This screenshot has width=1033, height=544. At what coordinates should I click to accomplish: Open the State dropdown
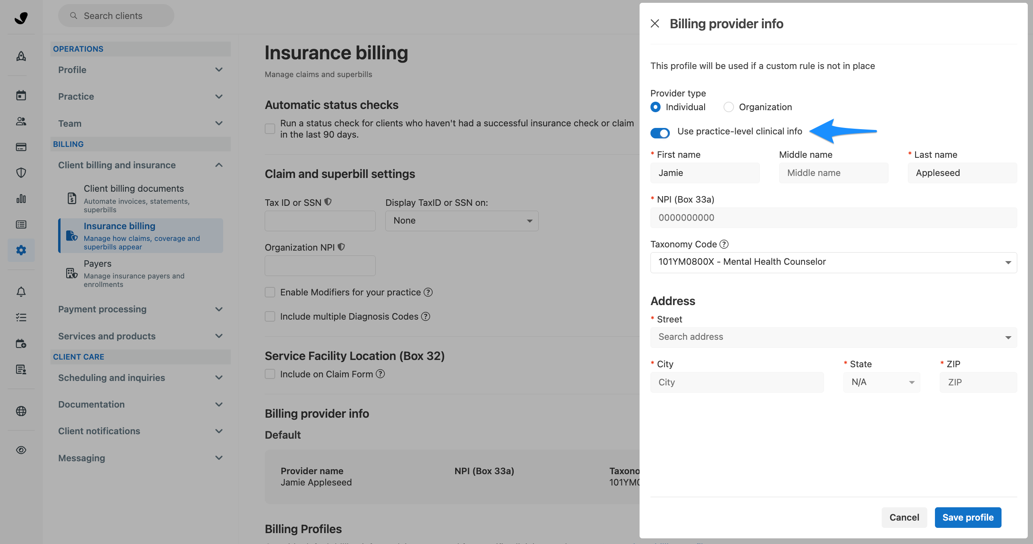click(882, 382)
